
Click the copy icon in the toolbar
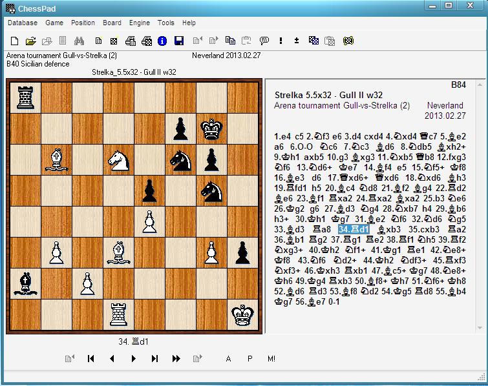[x=230, y=41]
